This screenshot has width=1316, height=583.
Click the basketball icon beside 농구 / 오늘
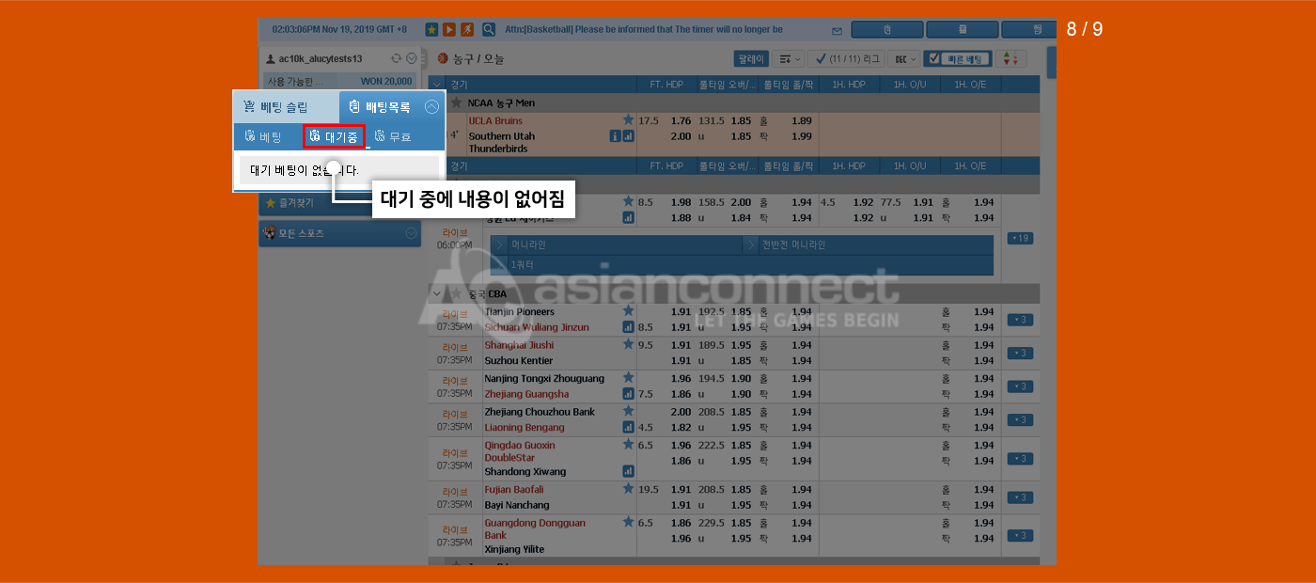point(443,58)
